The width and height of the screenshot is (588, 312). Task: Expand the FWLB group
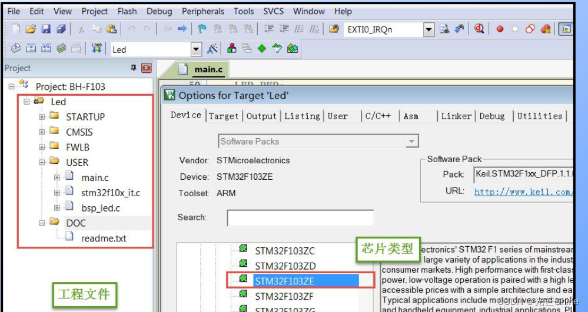coord(42,147)
